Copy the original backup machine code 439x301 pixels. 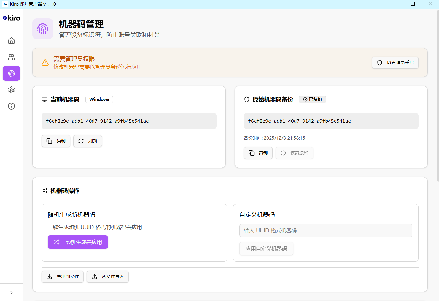[258, 153]
